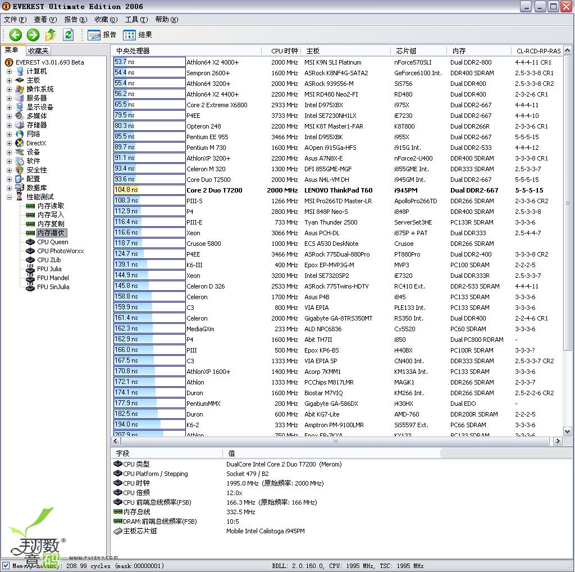Sort by the 内存 column header
This screenshot has width=575, height=572.
point(479,51)
